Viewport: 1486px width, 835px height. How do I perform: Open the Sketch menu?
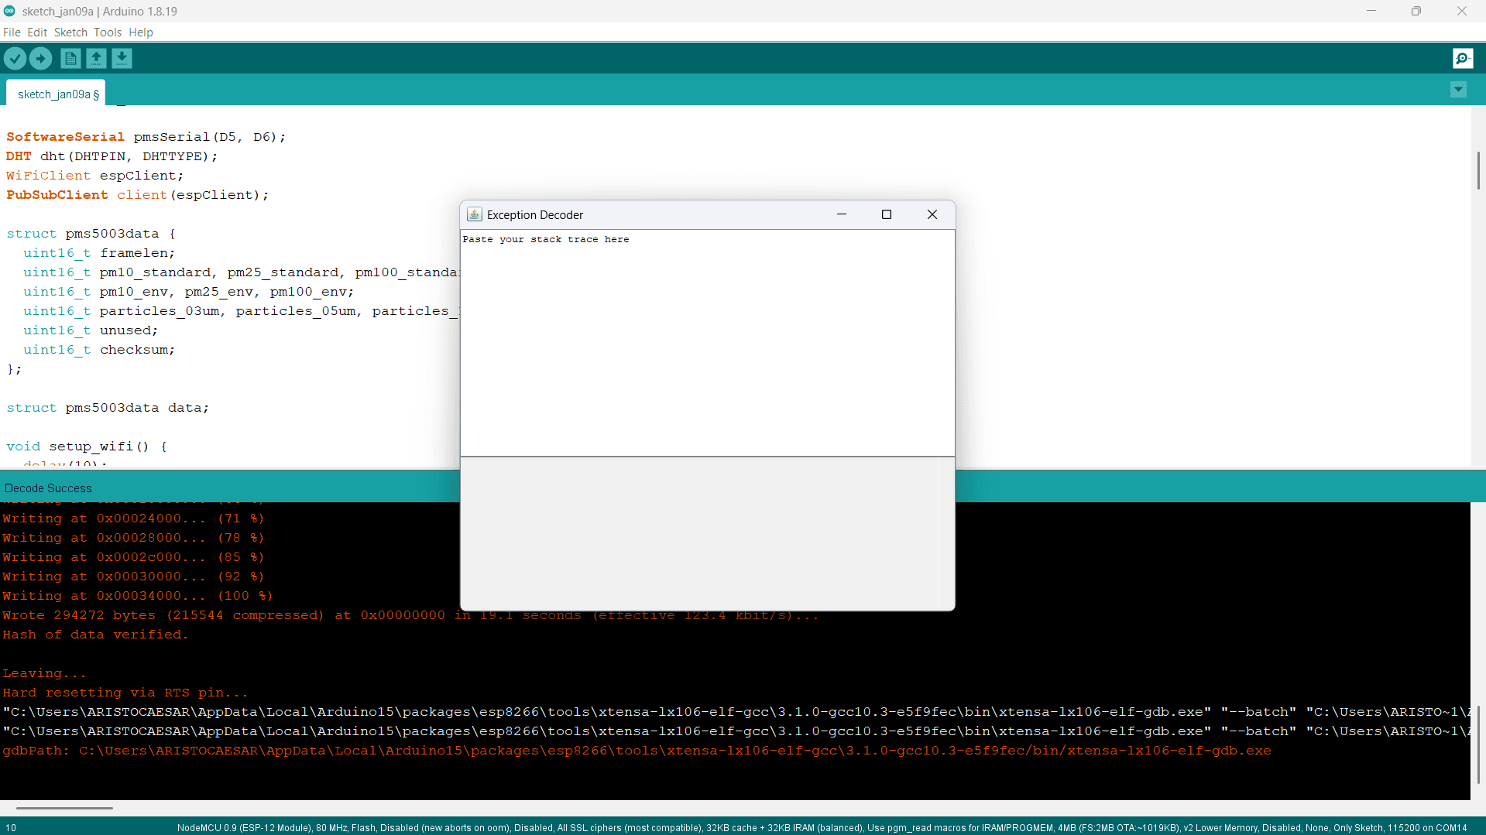(x=70, y=32)
